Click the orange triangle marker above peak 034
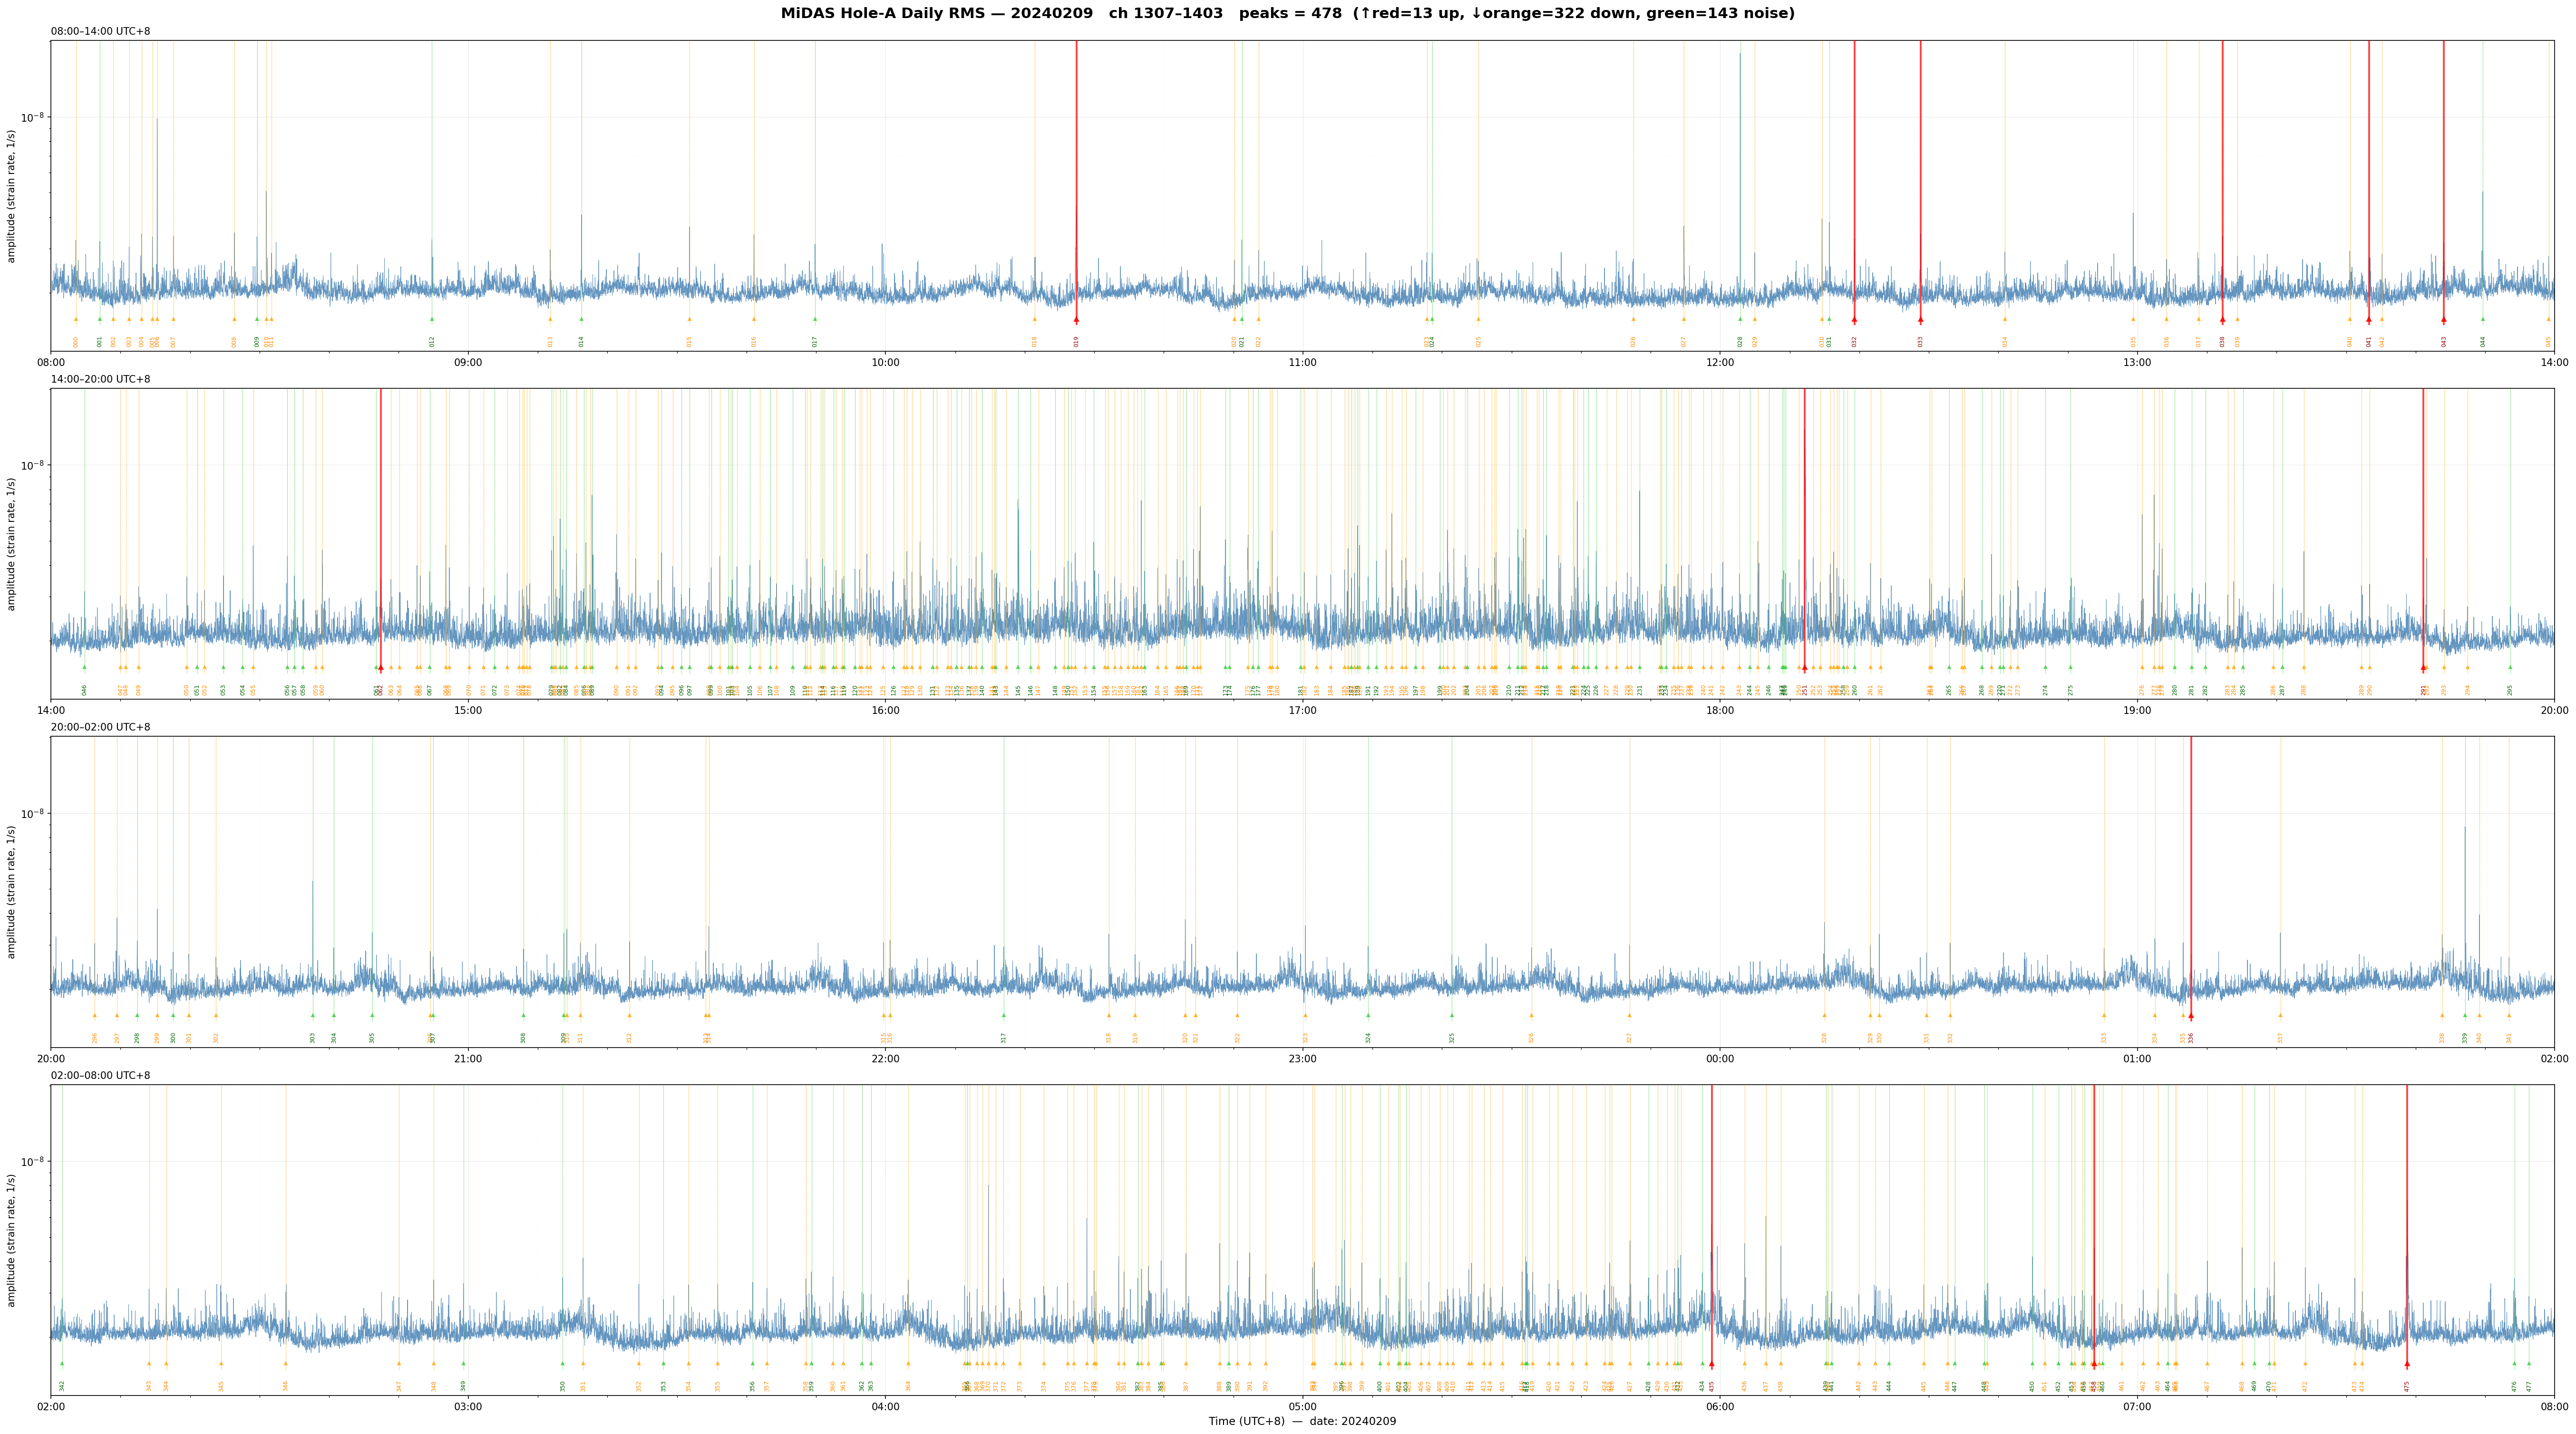Viewport: 2576px width, 1434px height. click(x=2004, y=320)
